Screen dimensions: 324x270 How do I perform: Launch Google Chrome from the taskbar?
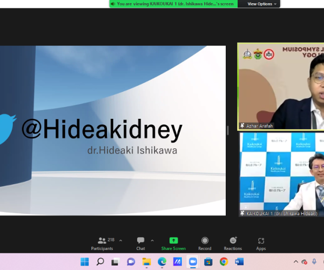click(224, 262)
